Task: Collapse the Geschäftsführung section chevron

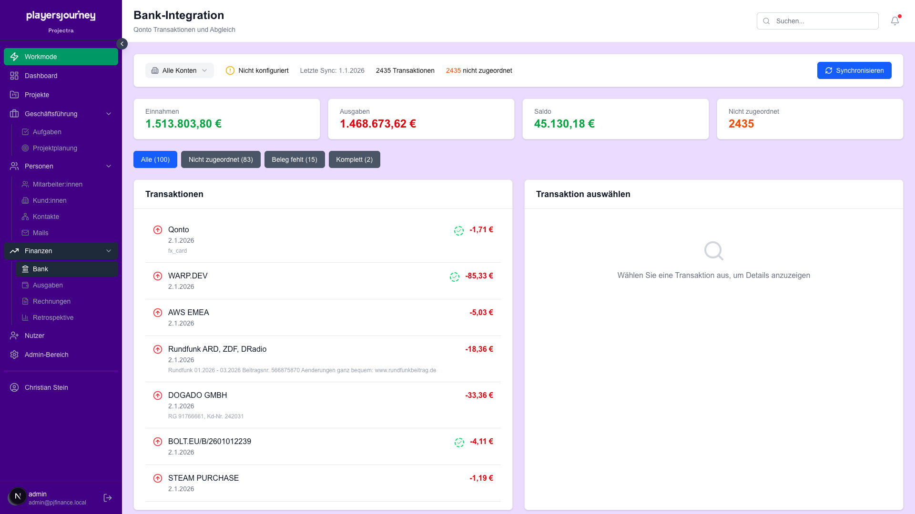Action: coord(109,114)
